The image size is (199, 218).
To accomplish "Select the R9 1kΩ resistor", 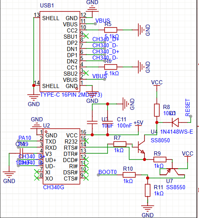I will [x=160, y=160].
